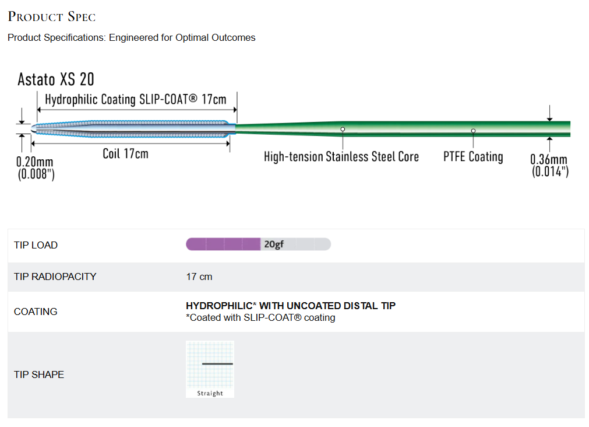This screenshot has height=427, width=589.
Task: Select the TIP RADIOPACITY row label
Action: coord(55,276)
